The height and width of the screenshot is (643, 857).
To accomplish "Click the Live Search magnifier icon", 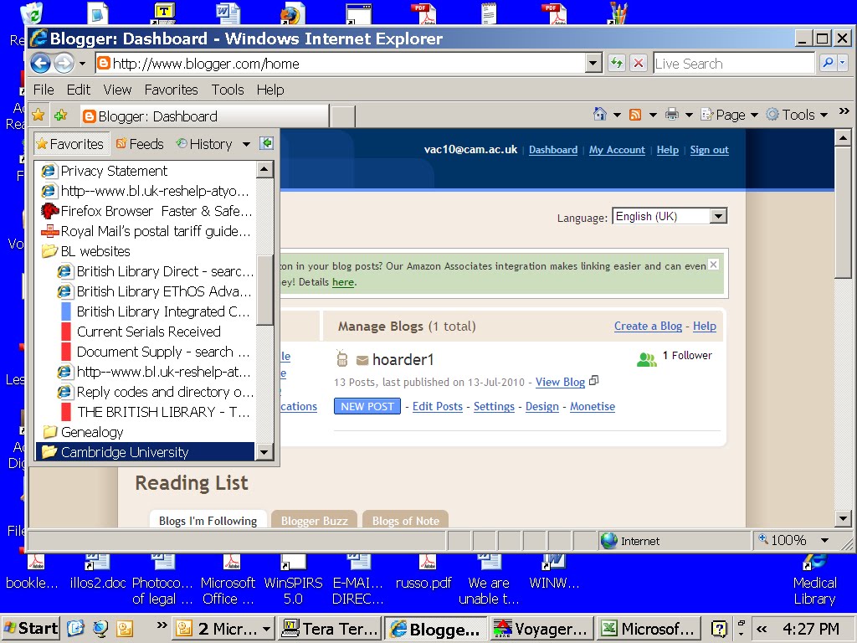I will [828, 64].
